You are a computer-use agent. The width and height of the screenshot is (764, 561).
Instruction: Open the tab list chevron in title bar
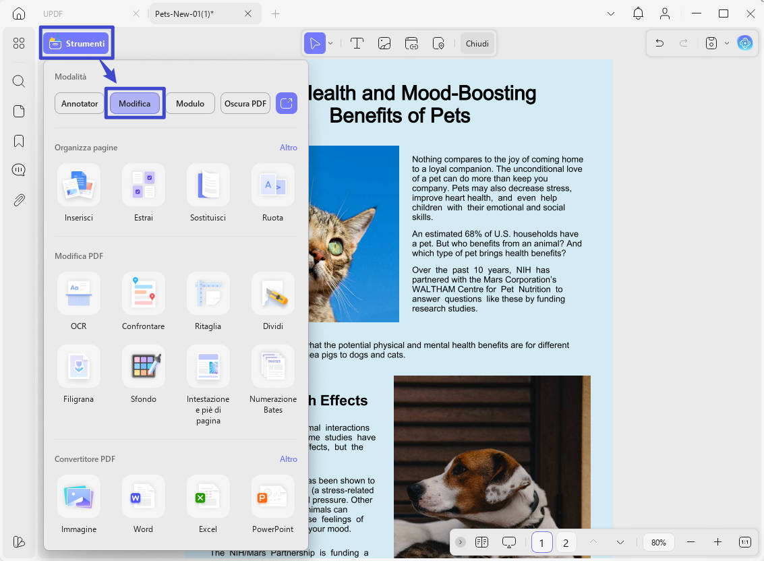coord(610,13)
